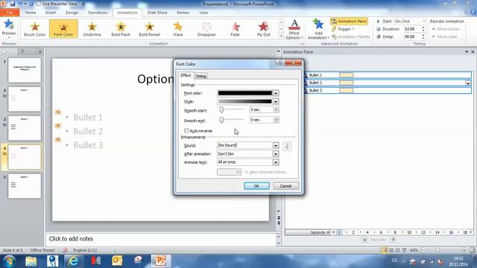Screen dimensions: 477x268
Task: Click the zoom slider in status bar
Action: pos(437,250)
